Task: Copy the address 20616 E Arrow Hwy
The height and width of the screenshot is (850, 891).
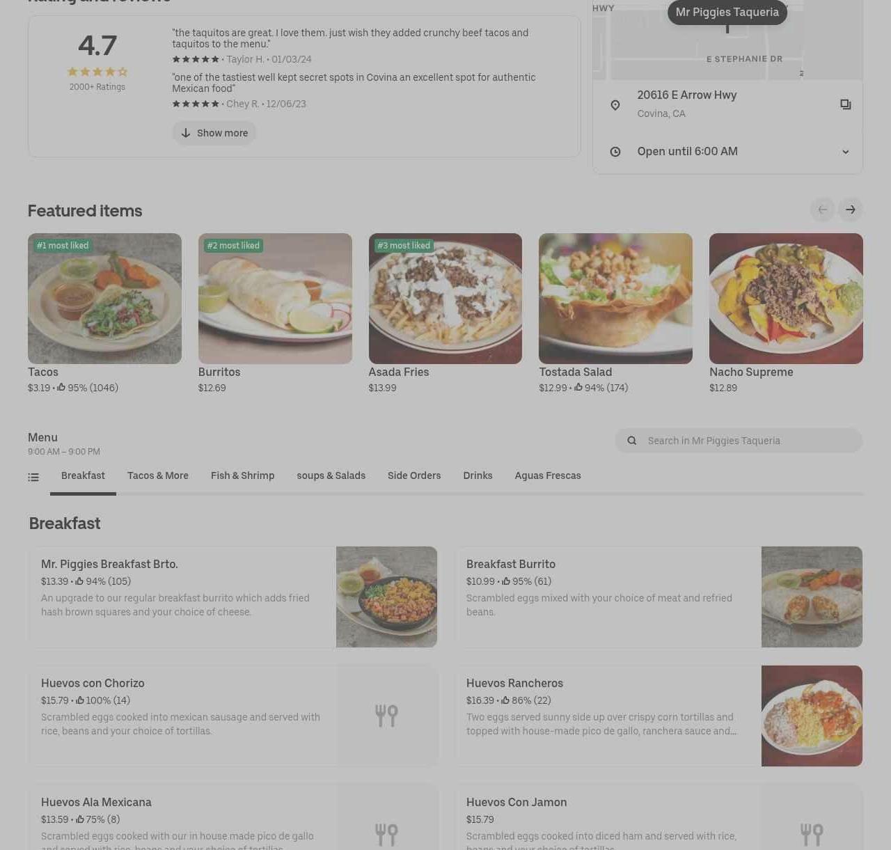Action: [845, 104]
